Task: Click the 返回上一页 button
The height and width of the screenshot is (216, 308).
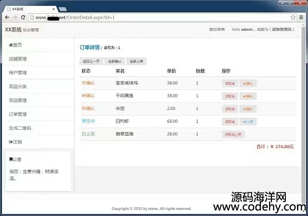Action: point(91,61)
